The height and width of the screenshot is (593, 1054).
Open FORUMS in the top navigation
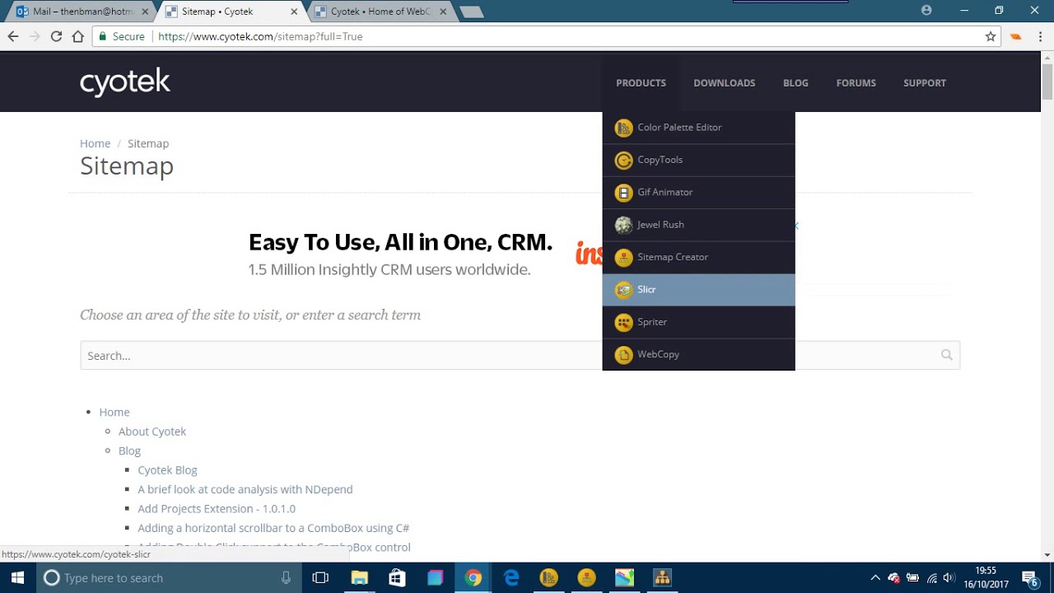coord(856,82)
